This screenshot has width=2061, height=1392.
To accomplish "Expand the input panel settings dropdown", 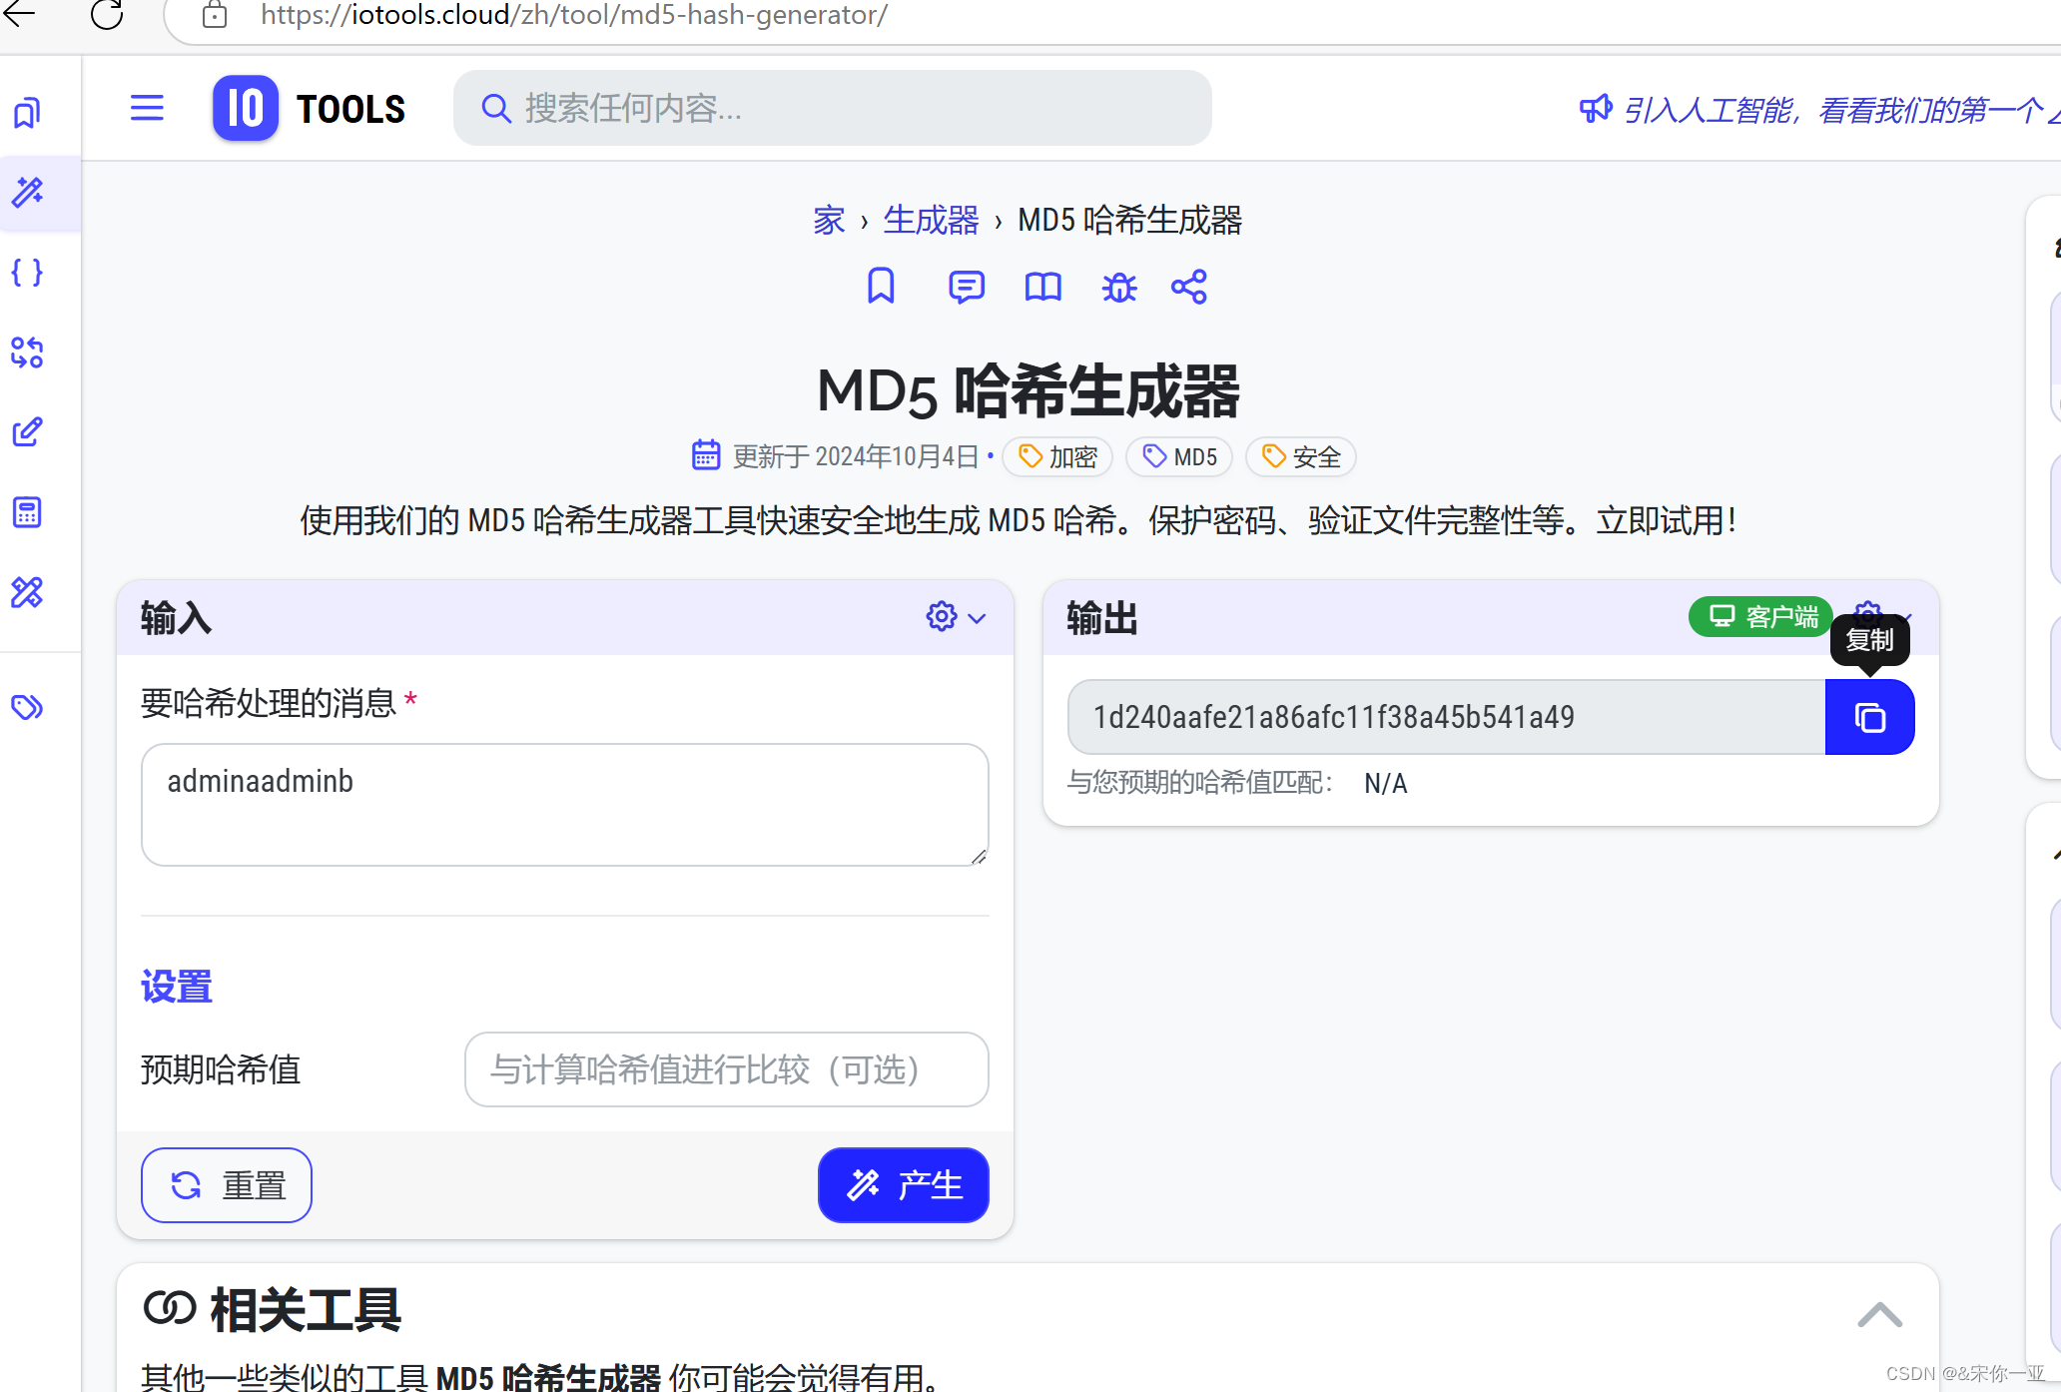I will click(x=955, y=617).
